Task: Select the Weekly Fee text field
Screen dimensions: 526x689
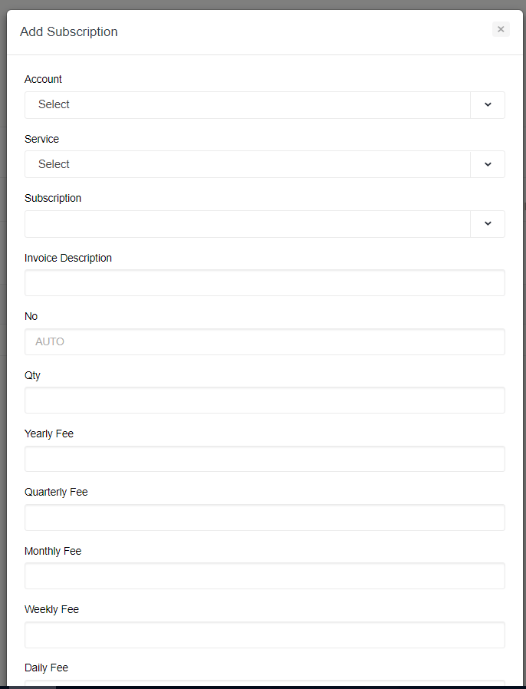Action: tap(265, 635)
